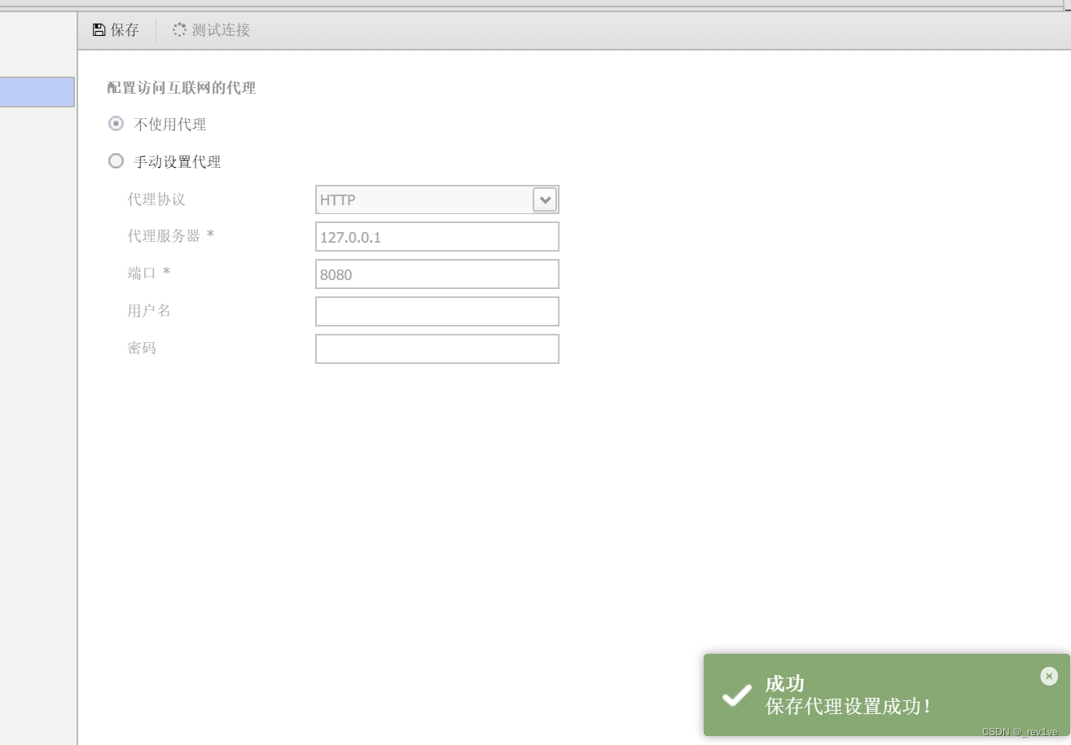Image resolution: width=1071 pixels, height=745 pixels.
Task: Click the dropdown arrow next to HTTP
Action: pos(545,199)
